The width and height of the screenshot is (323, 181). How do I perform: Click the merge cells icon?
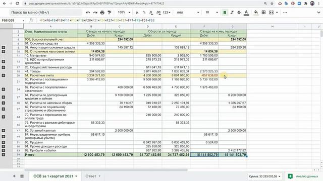click(x=272, y=13)
